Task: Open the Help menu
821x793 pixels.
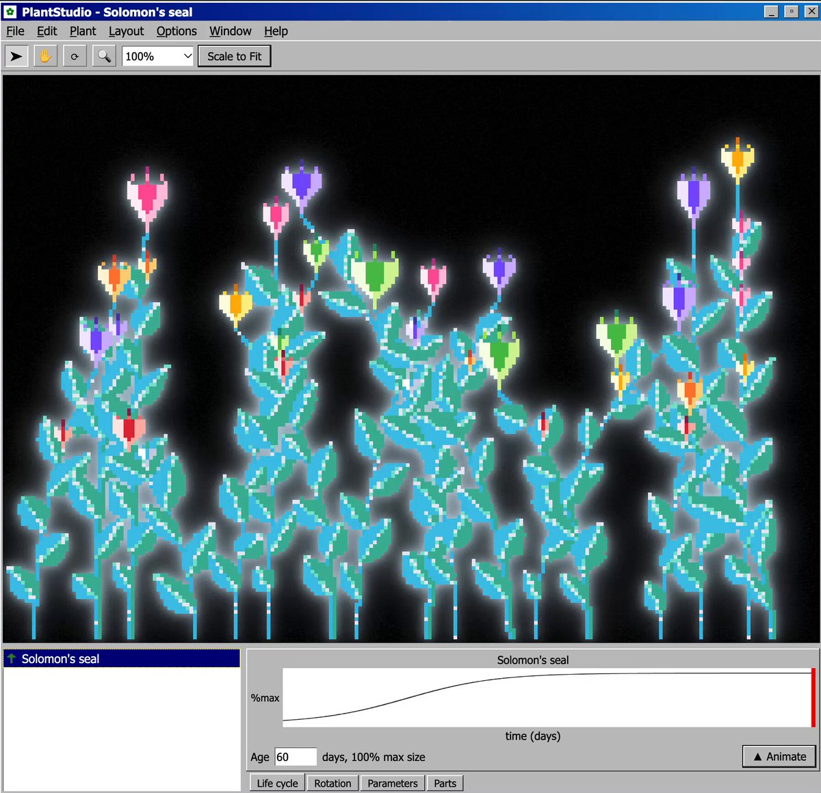Action: [276, 31]
